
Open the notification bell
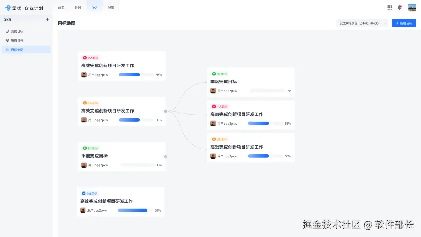pos(399,7)
